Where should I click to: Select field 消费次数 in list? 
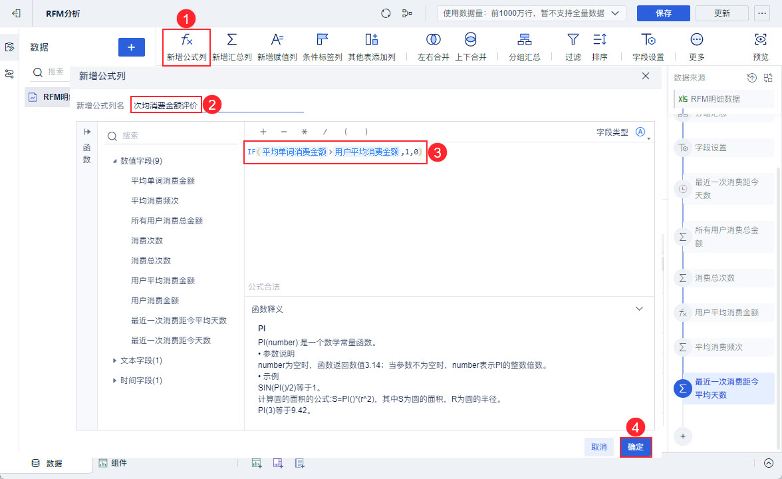146,241
